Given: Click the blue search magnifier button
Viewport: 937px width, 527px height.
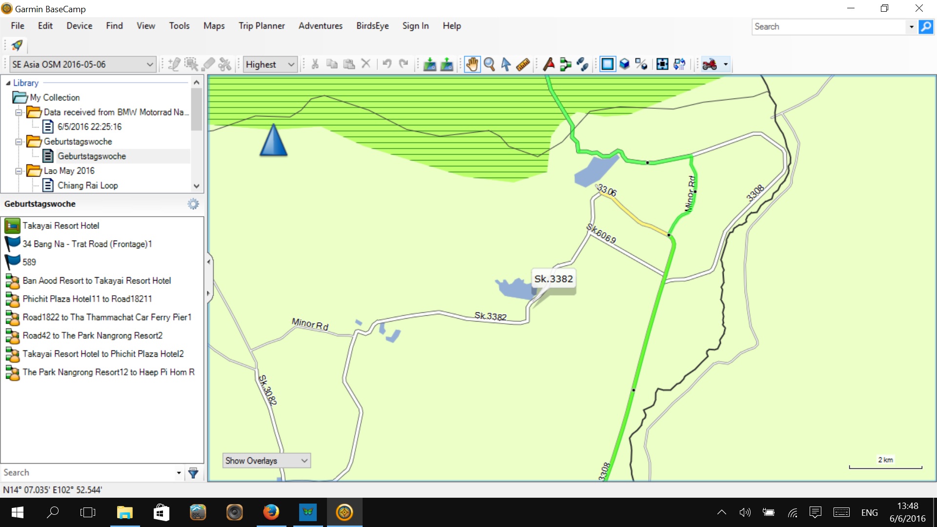Looking at the screenshot, I should pos(926,27).
